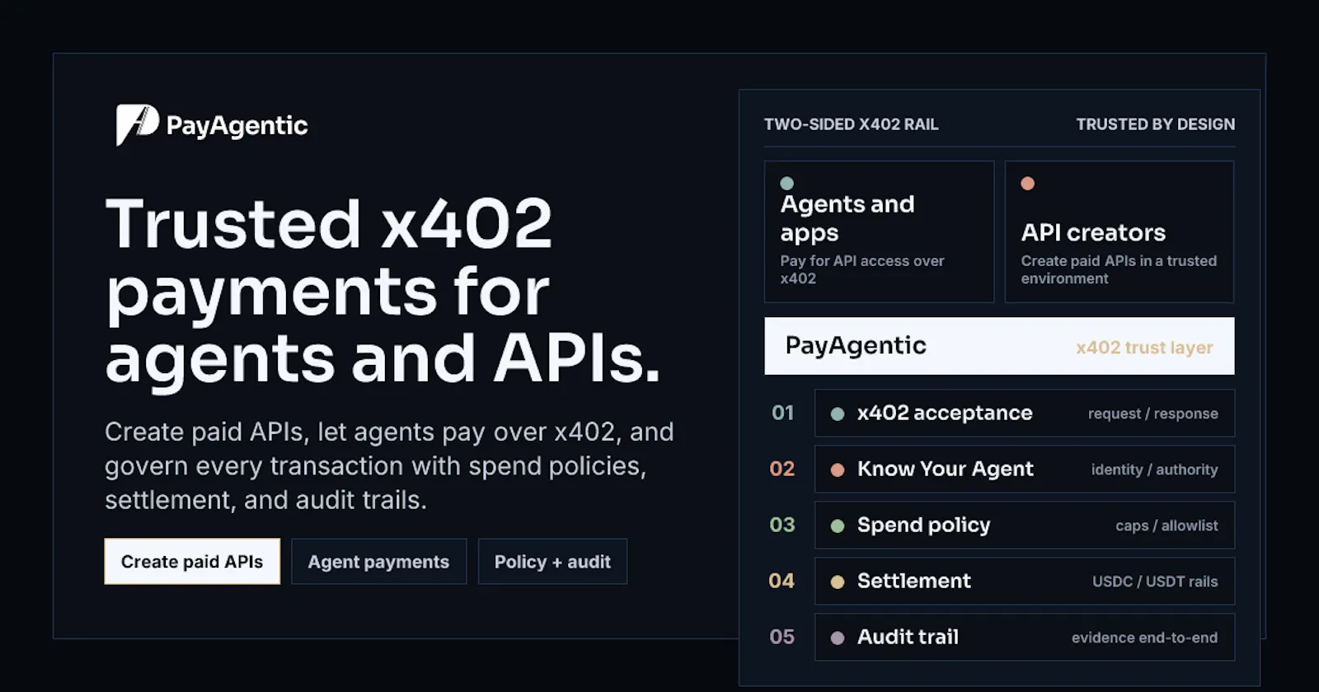Viewport: 1319px width, 692px height.
Task: Click the 'evidence end-to-end' text
Action: pyautogui.click(x=1145, y=638)
